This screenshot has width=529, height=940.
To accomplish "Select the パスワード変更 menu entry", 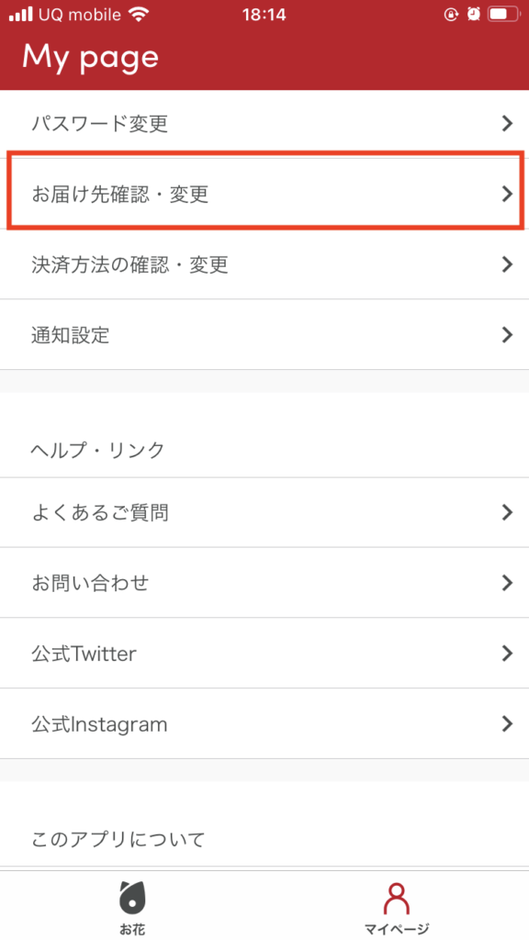I will coord(264,124).
